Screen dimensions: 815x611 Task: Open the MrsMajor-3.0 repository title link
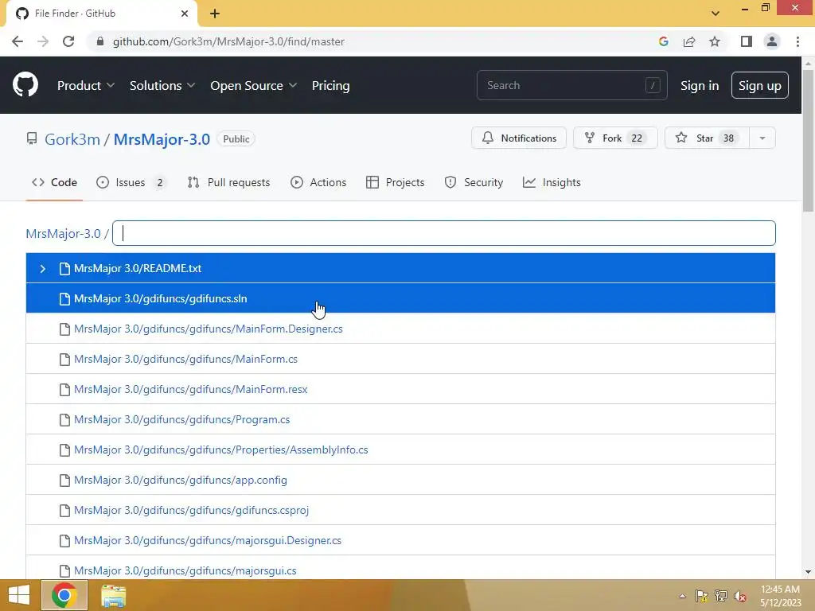pyautogui.click(x=162, y=139)
